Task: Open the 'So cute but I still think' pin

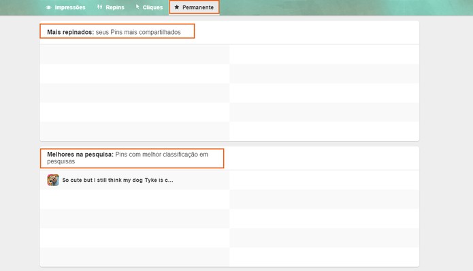Action: (118, 180)
